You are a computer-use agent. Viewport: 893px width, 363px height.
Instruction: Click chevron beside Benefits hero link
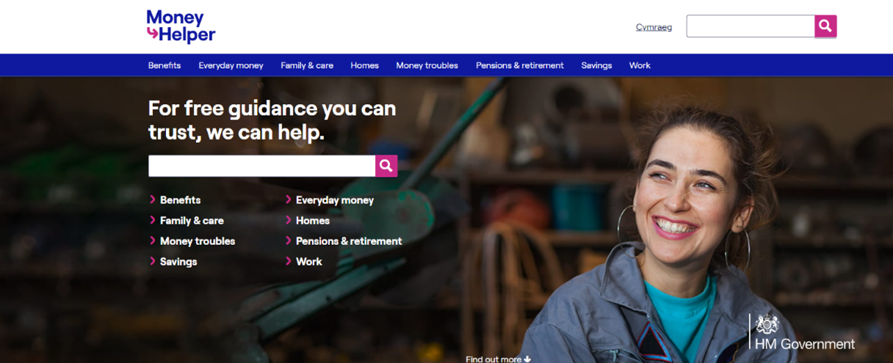pos(153,199)
